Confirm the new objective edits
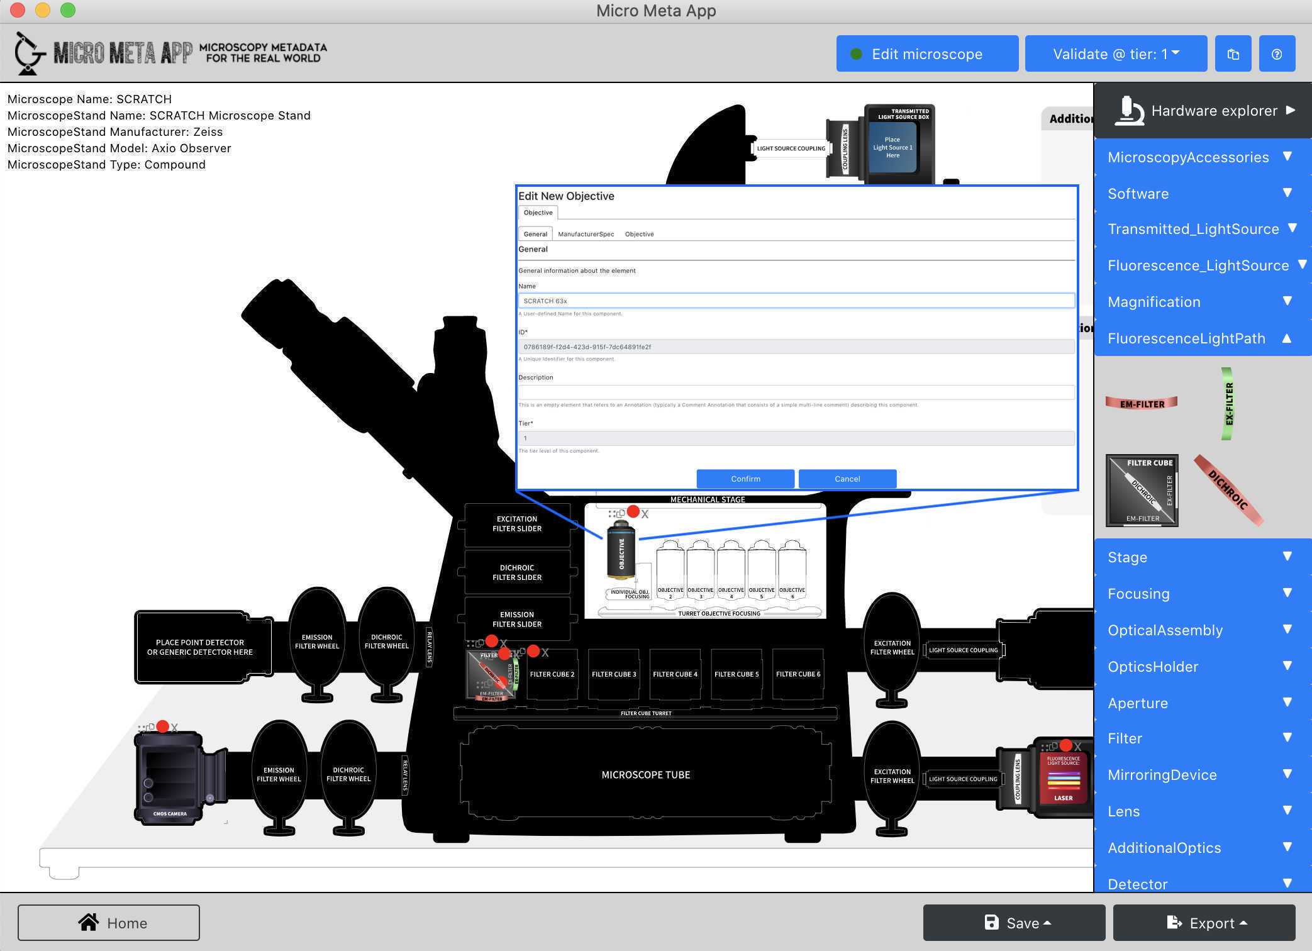This screenshot has height=951, width=1312. click(x=745, y=479)
